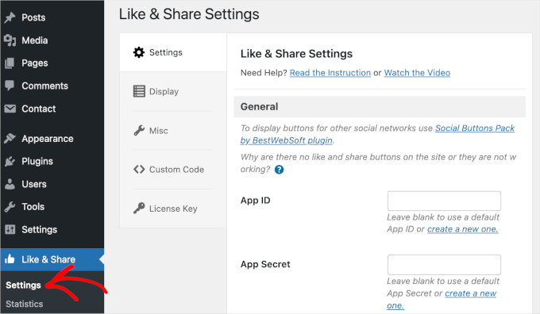Click the Need Help? text

[264, 73]
